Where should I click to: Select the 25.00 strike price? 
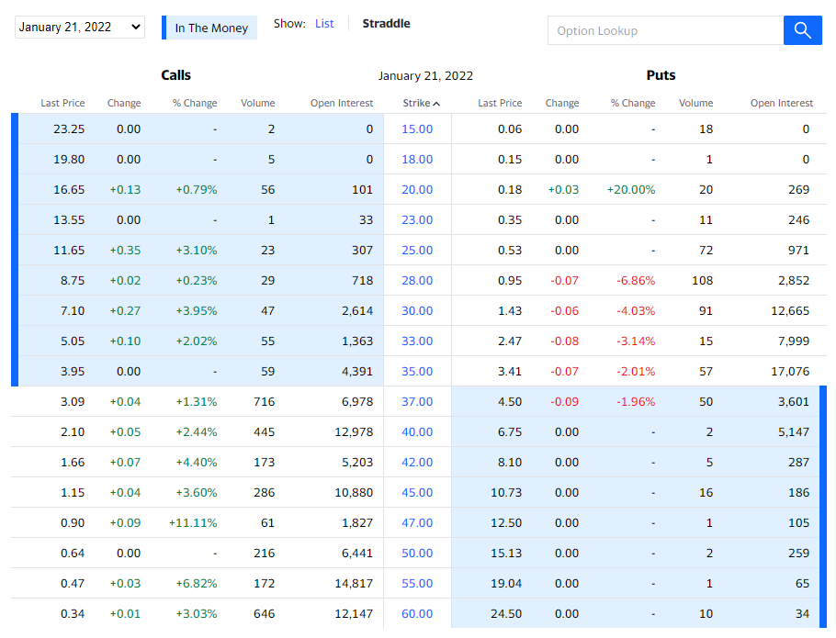pyautogui.click(x=417, y=251)
